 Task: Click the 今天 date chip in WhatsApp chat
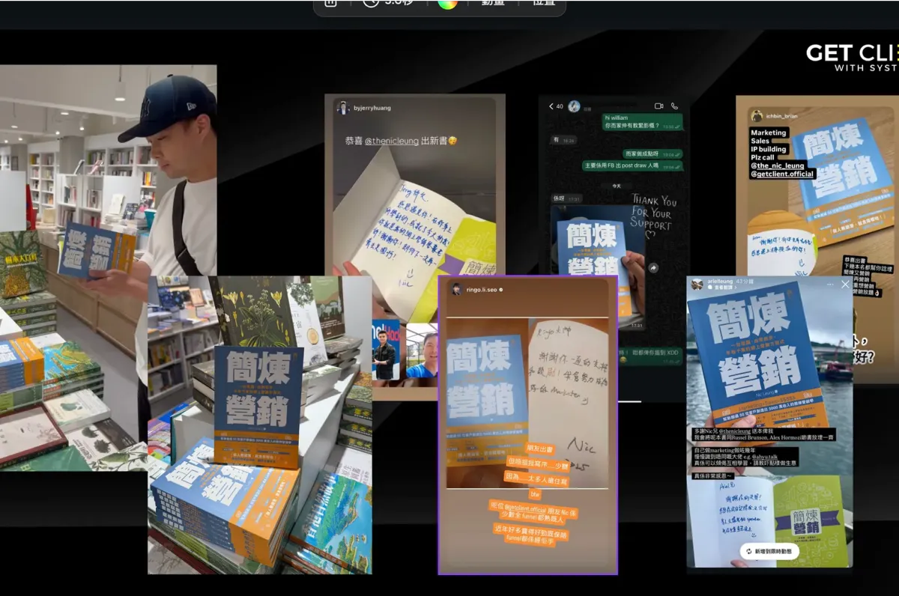[617, 185]
